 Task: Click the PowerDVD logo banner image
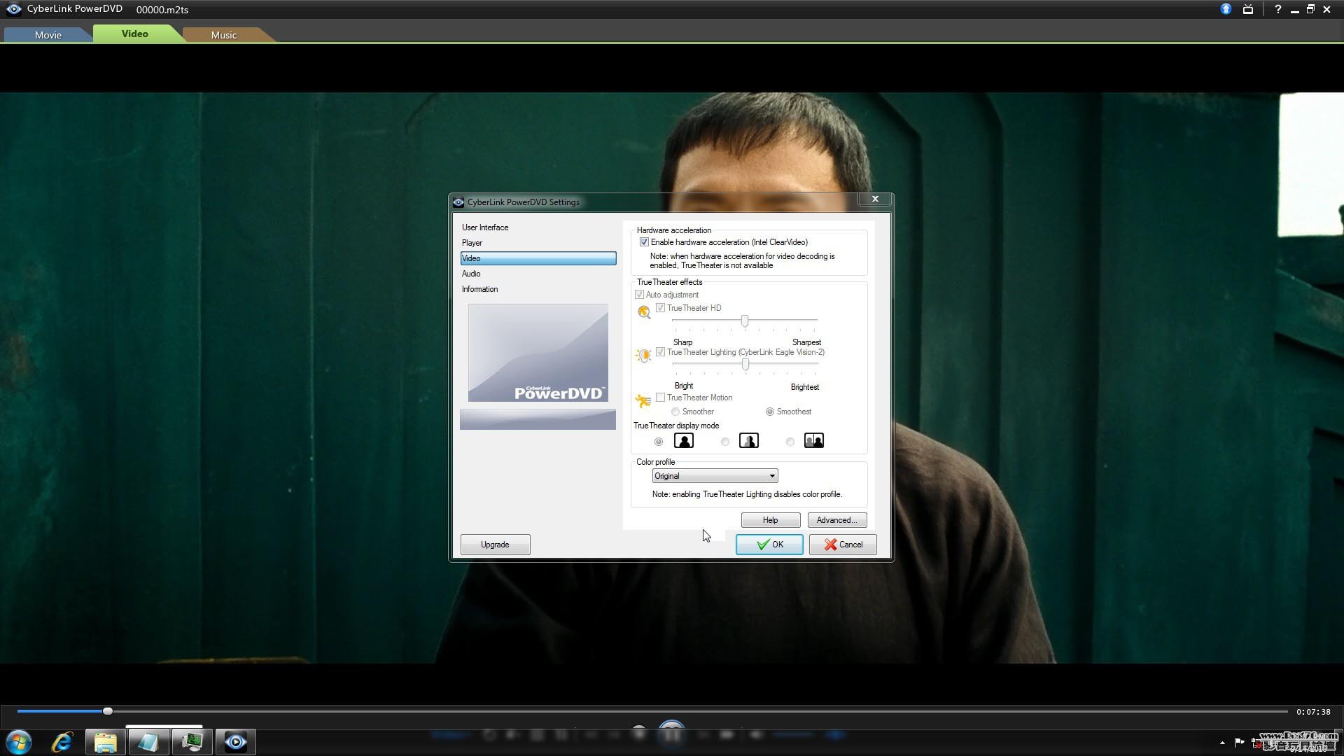coord(538,353)
